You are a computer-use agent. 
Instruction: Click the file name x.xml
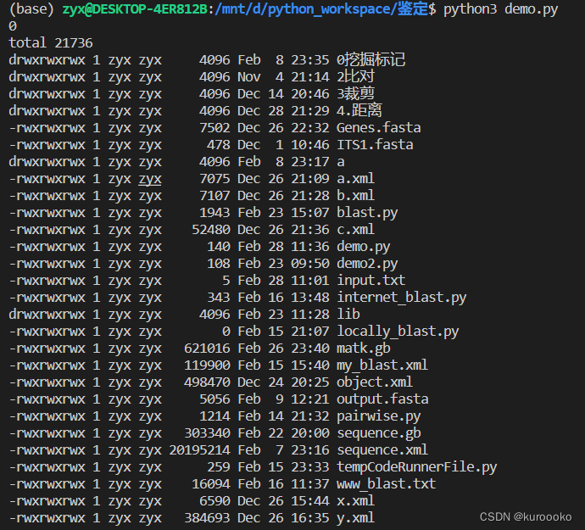point(355,501)
